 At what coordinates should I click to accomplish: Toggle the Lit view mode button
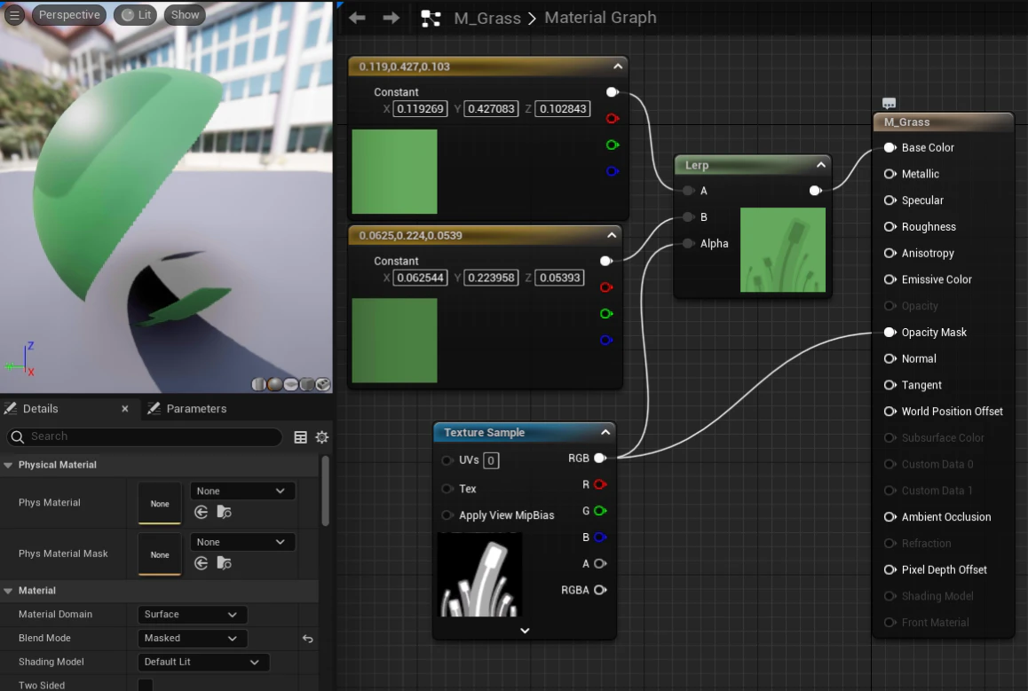coord(136,14)
